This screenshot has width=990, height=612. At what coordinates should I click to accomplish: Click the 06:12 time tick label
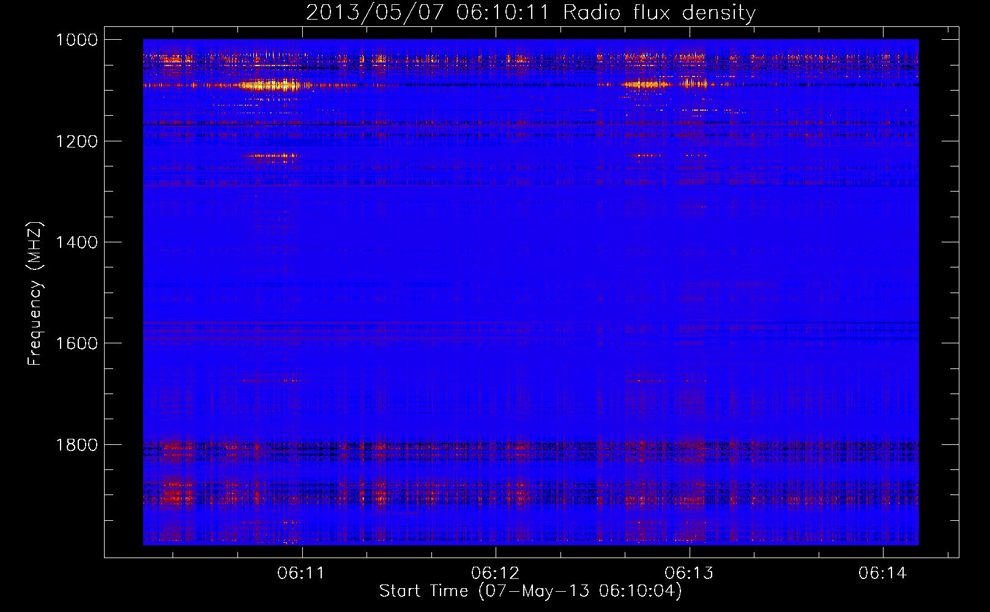point(495,573)
